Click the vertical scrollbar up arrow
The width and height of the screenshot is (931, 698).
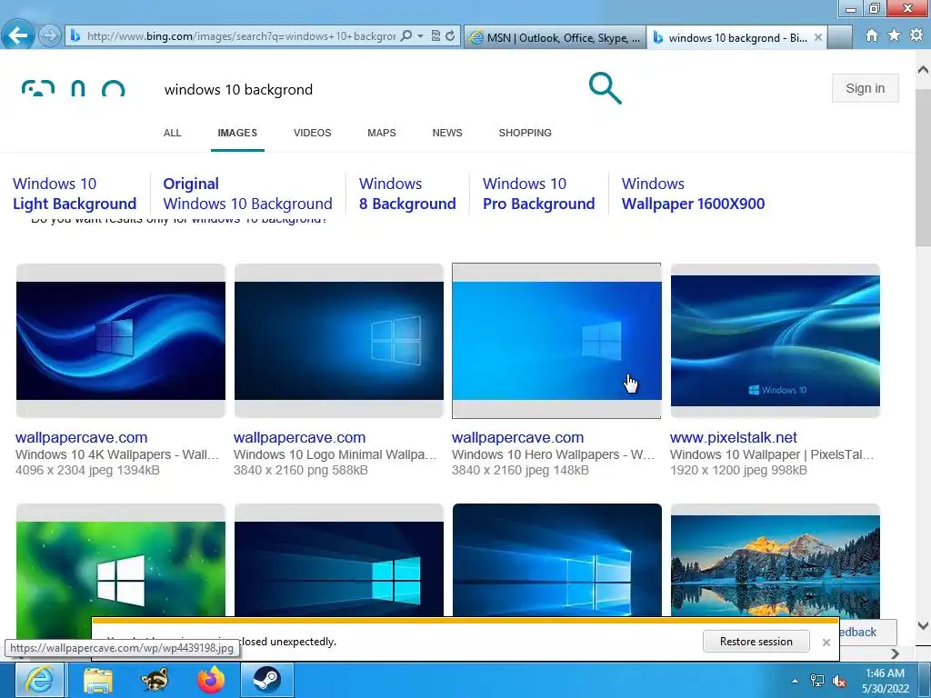pos(923,70)
